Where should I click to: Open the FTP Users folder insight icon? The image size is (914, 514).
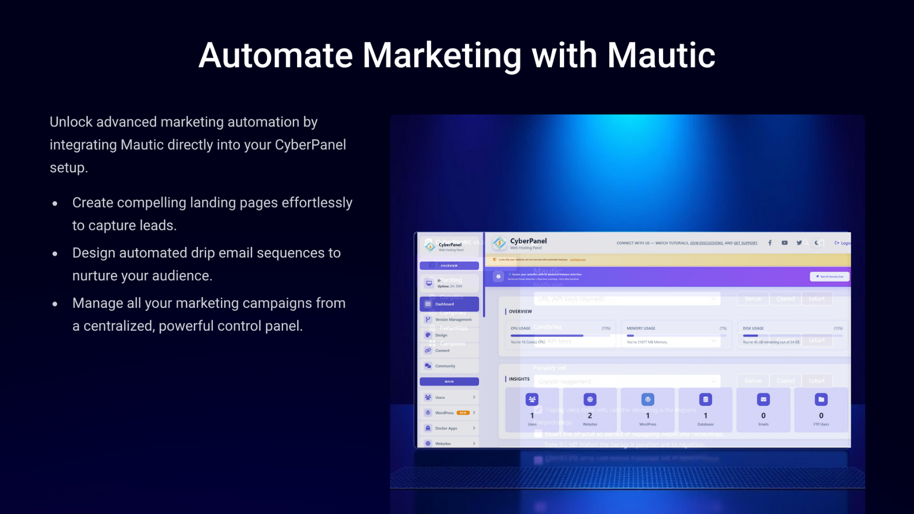(821, 399)
